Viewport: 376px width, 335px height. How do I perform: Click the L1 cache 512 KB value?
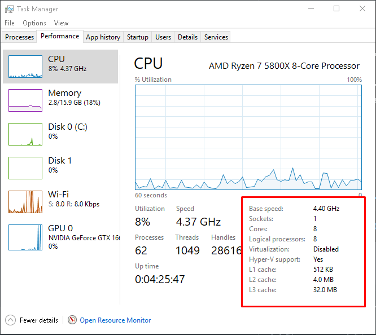(323, 270)
